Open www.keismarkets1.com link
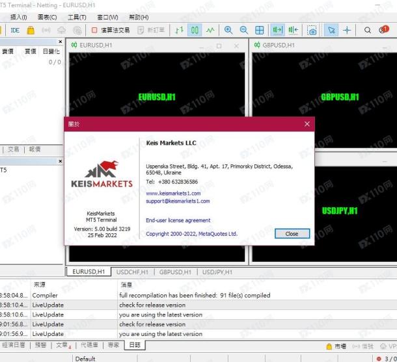 tap(173, 194)
